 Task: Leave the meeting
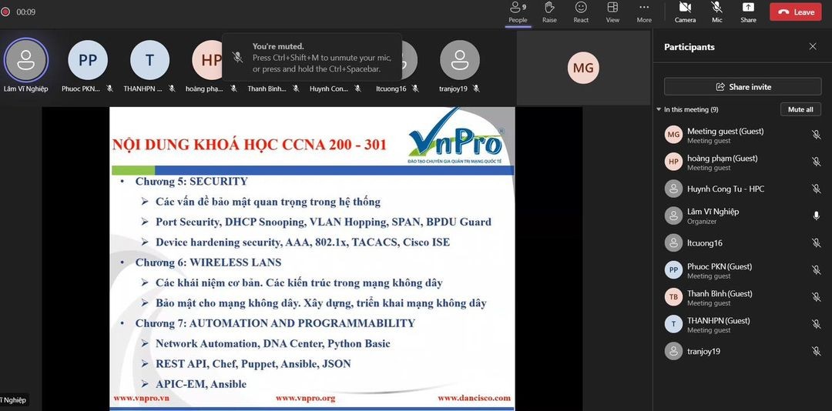pyautogui.click(x=795, y=12)
